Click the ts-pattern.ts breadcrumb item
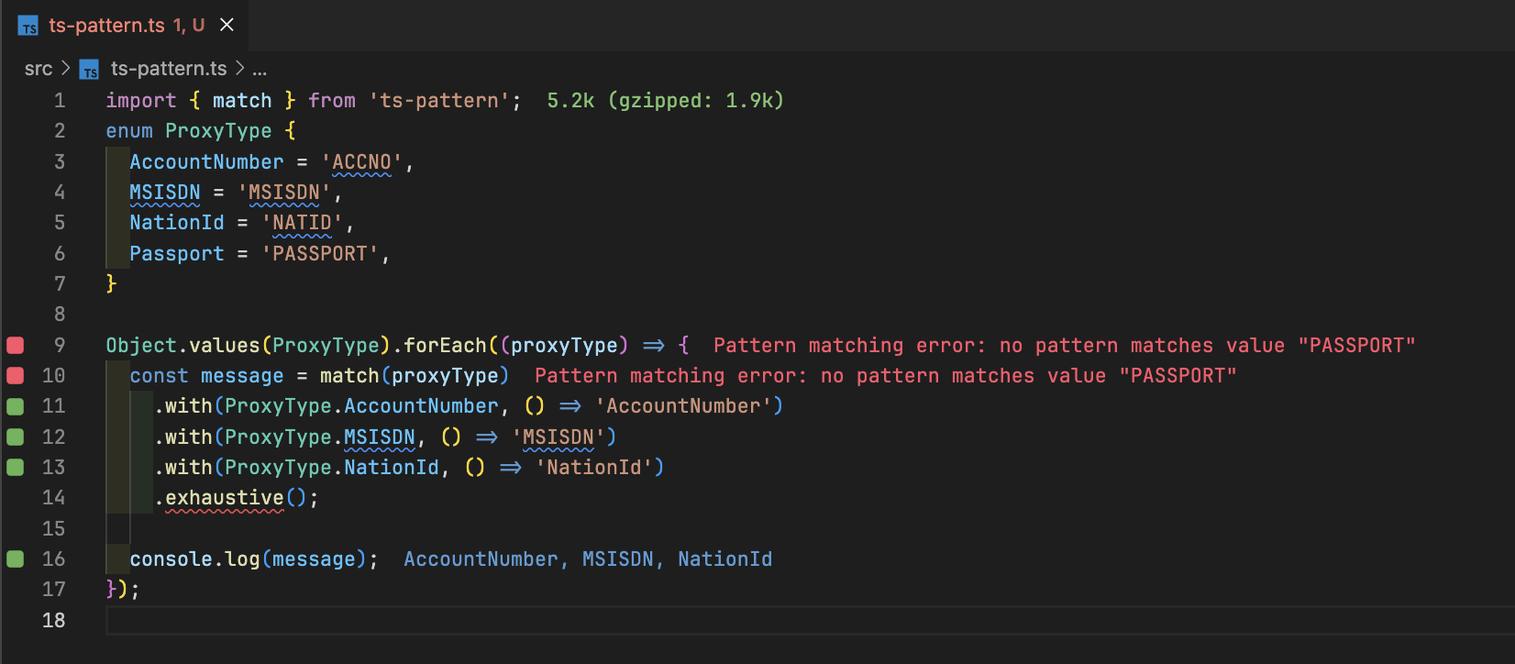 coord(168,69)
